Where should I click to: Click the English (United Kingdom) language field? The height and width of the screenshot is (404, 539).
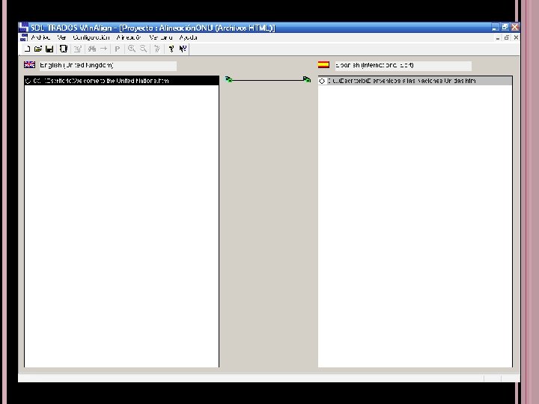[x=108, y=65]
